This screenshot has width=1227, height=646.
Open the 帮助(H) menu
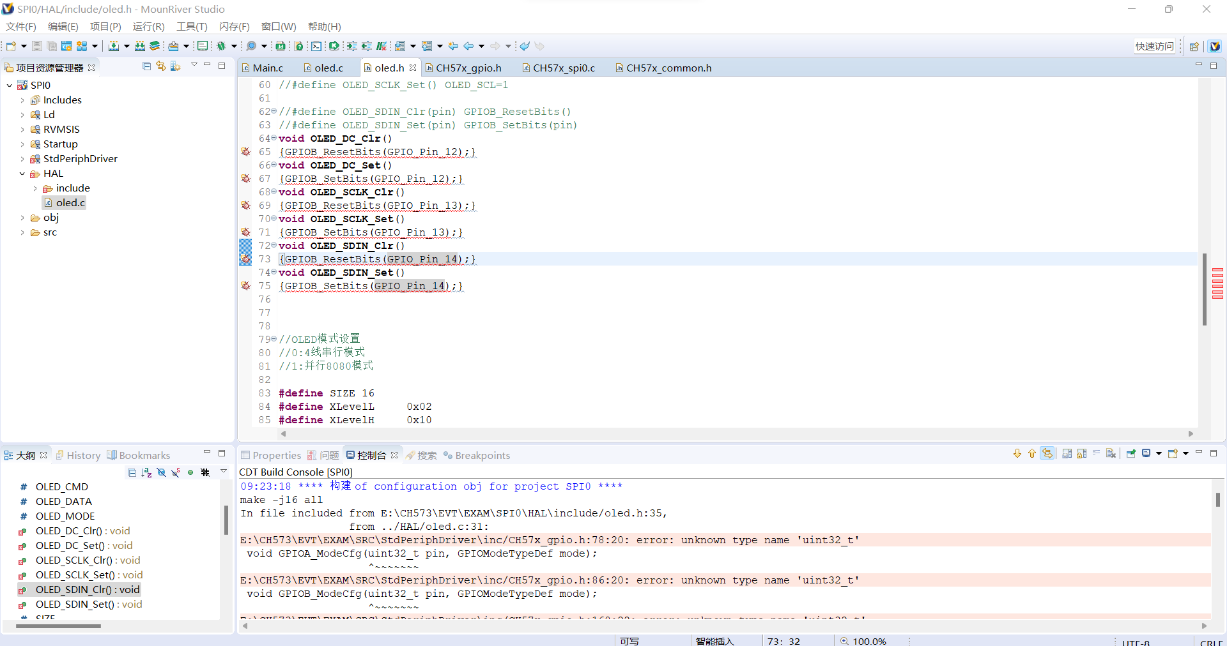click(325, 26)
